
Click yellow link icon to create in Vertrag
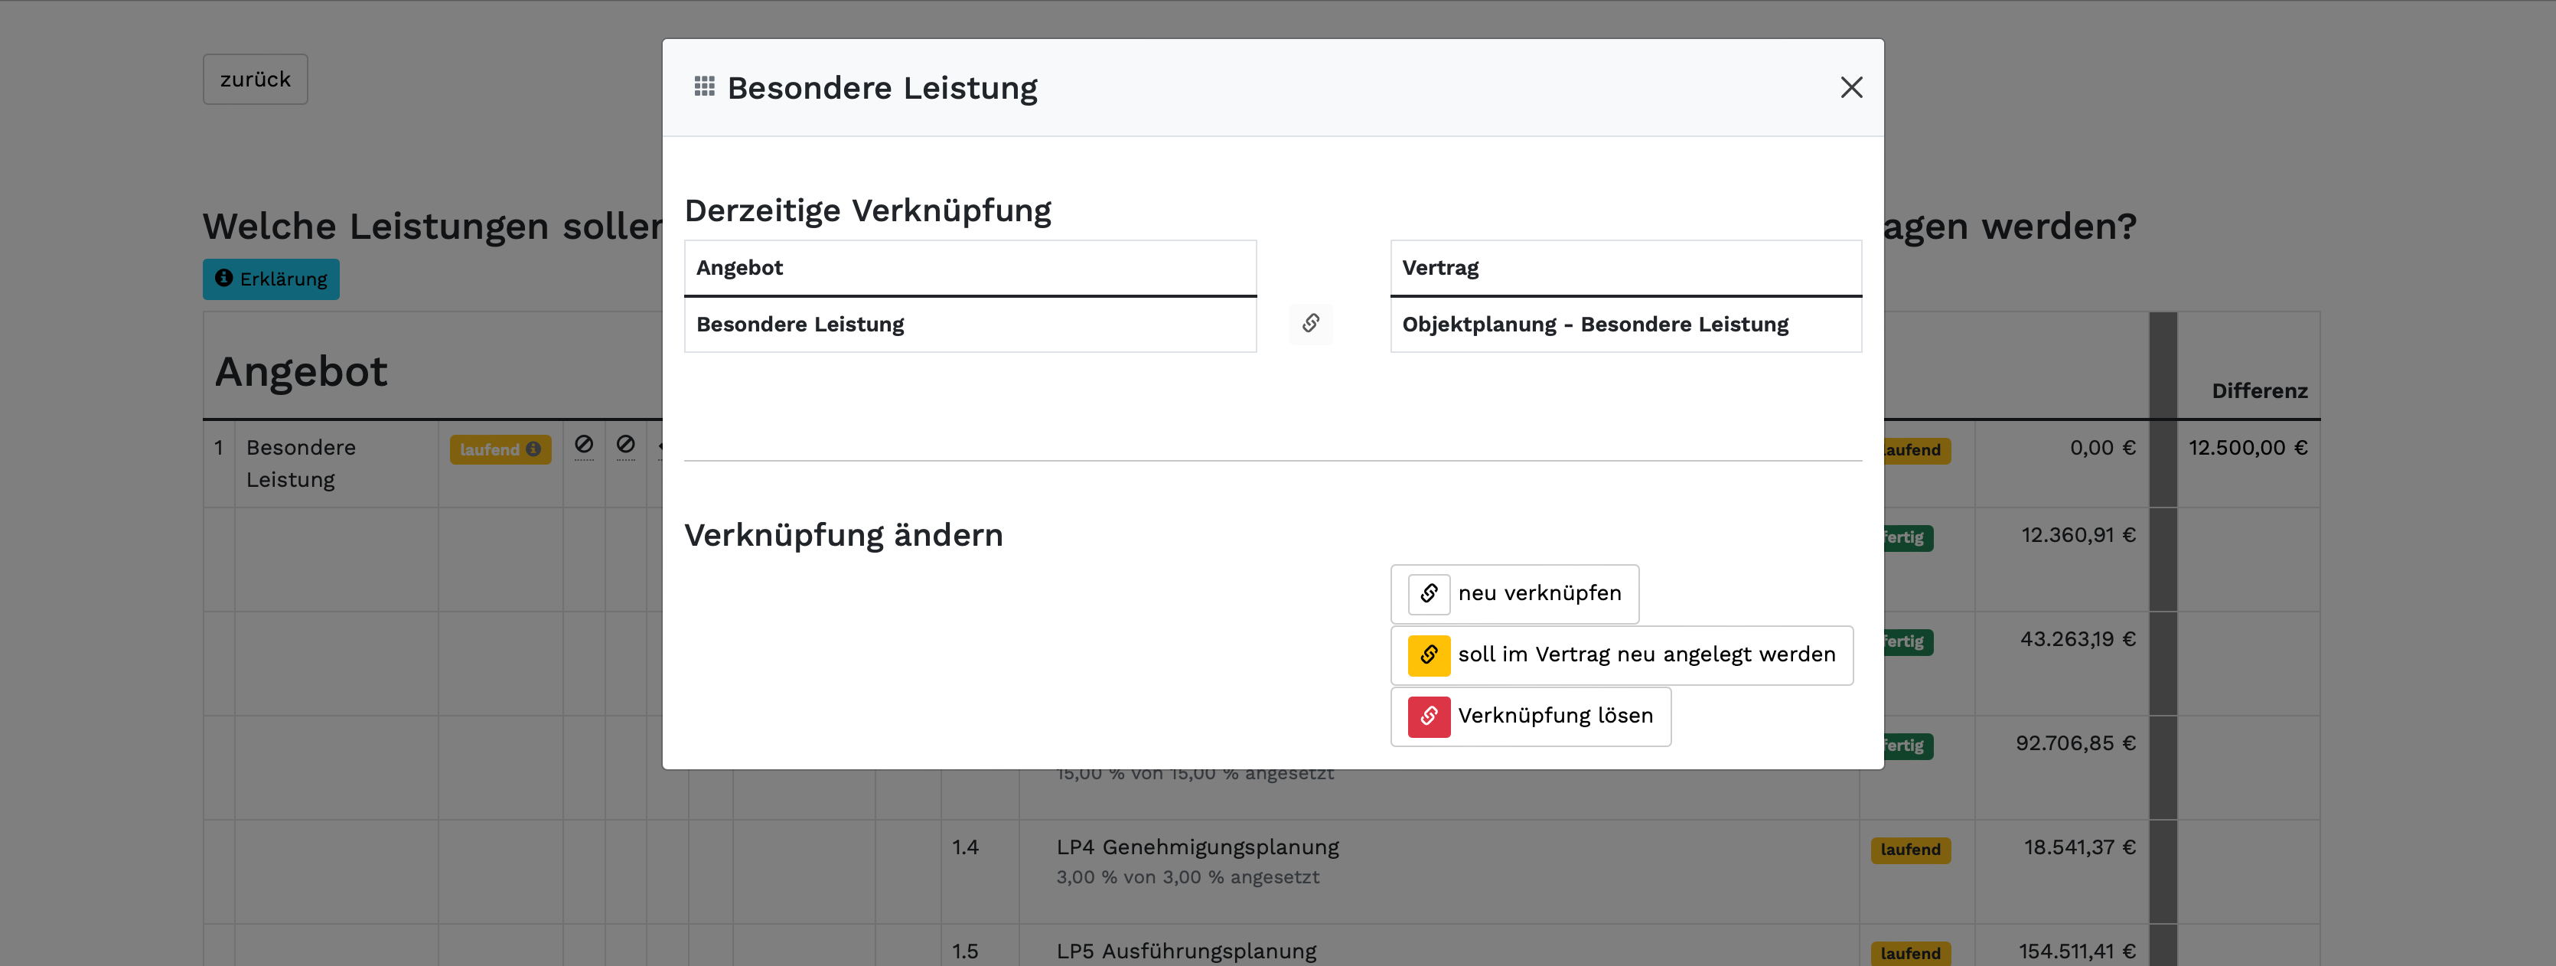point(1429,655)
